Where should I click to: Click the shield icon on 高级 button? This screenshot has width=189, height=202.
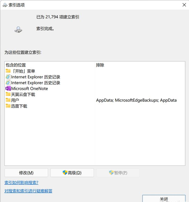click(65, 173)
